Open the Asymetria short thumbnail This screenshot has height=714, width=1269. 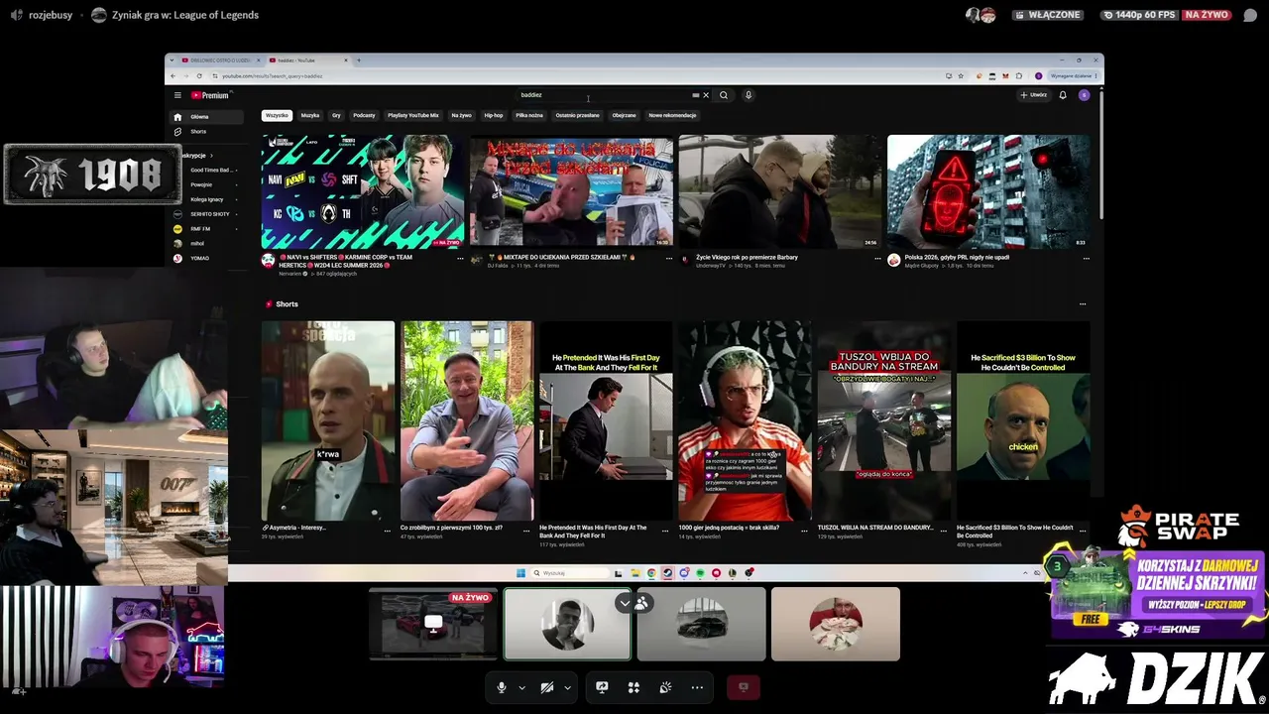[x=328, y=420]
